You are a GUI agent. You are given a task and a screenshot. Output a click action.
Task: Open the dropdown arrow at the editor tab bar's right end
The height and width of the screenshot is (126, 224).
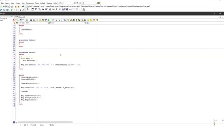(x=223, y=17)
